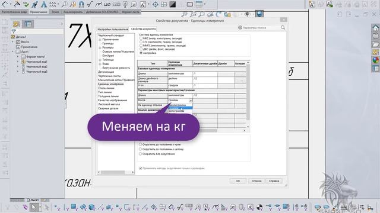The height and width of the screenshot is (213, 380).
Task: Click the Balloon annotation icon
Action: tap(65, 4)
